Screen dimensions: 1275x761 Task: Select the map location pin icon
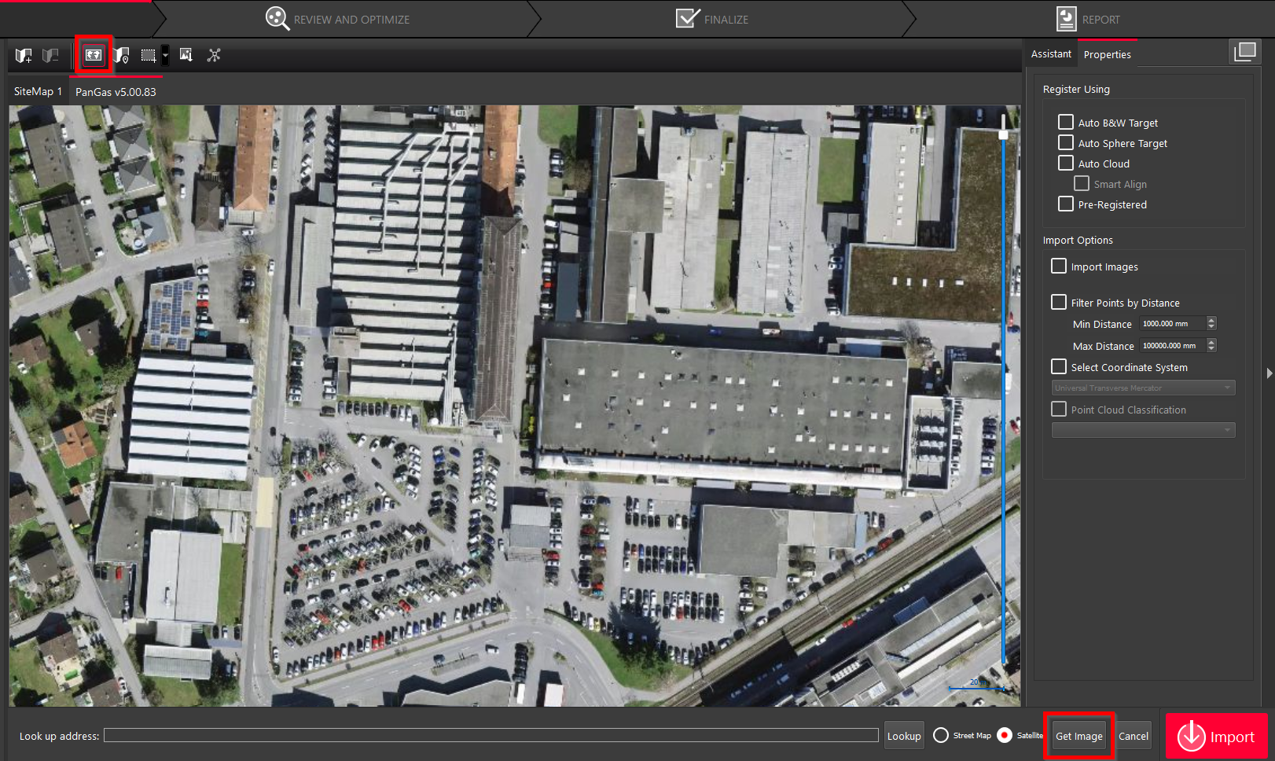click(121, 55)
